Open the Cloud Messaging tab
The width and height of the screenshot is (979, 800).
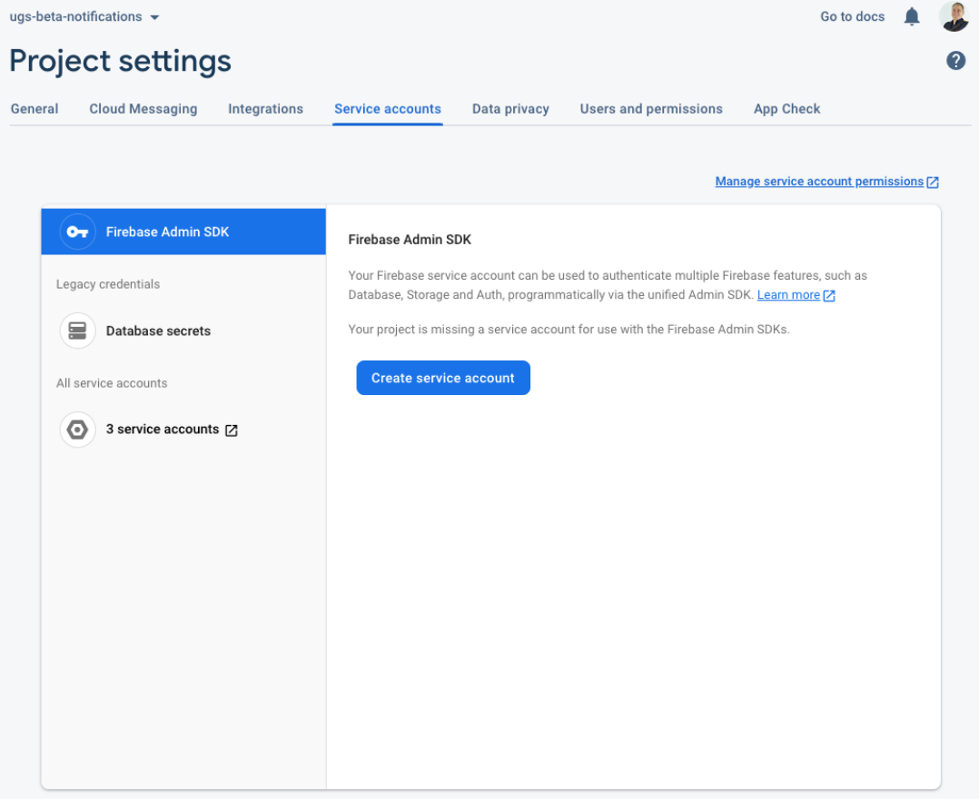click(143, 109)
